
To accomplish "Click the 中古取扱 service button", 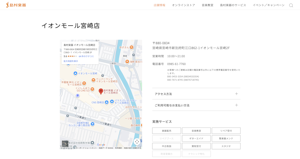I will click(166, 146).
